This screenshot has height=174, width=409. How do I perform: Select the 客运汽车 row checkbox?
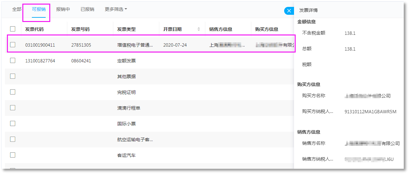point(13,155)
